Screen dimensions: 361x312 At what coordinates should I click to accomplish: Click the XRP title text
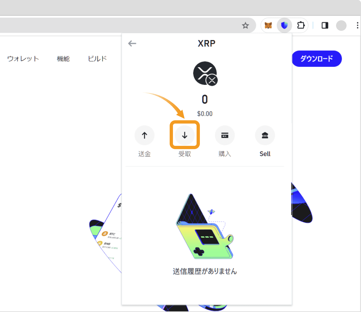point(206,44)
